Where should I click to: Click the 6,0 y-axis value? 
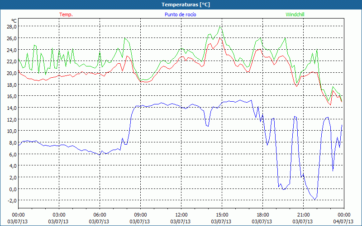click(13, 154)
